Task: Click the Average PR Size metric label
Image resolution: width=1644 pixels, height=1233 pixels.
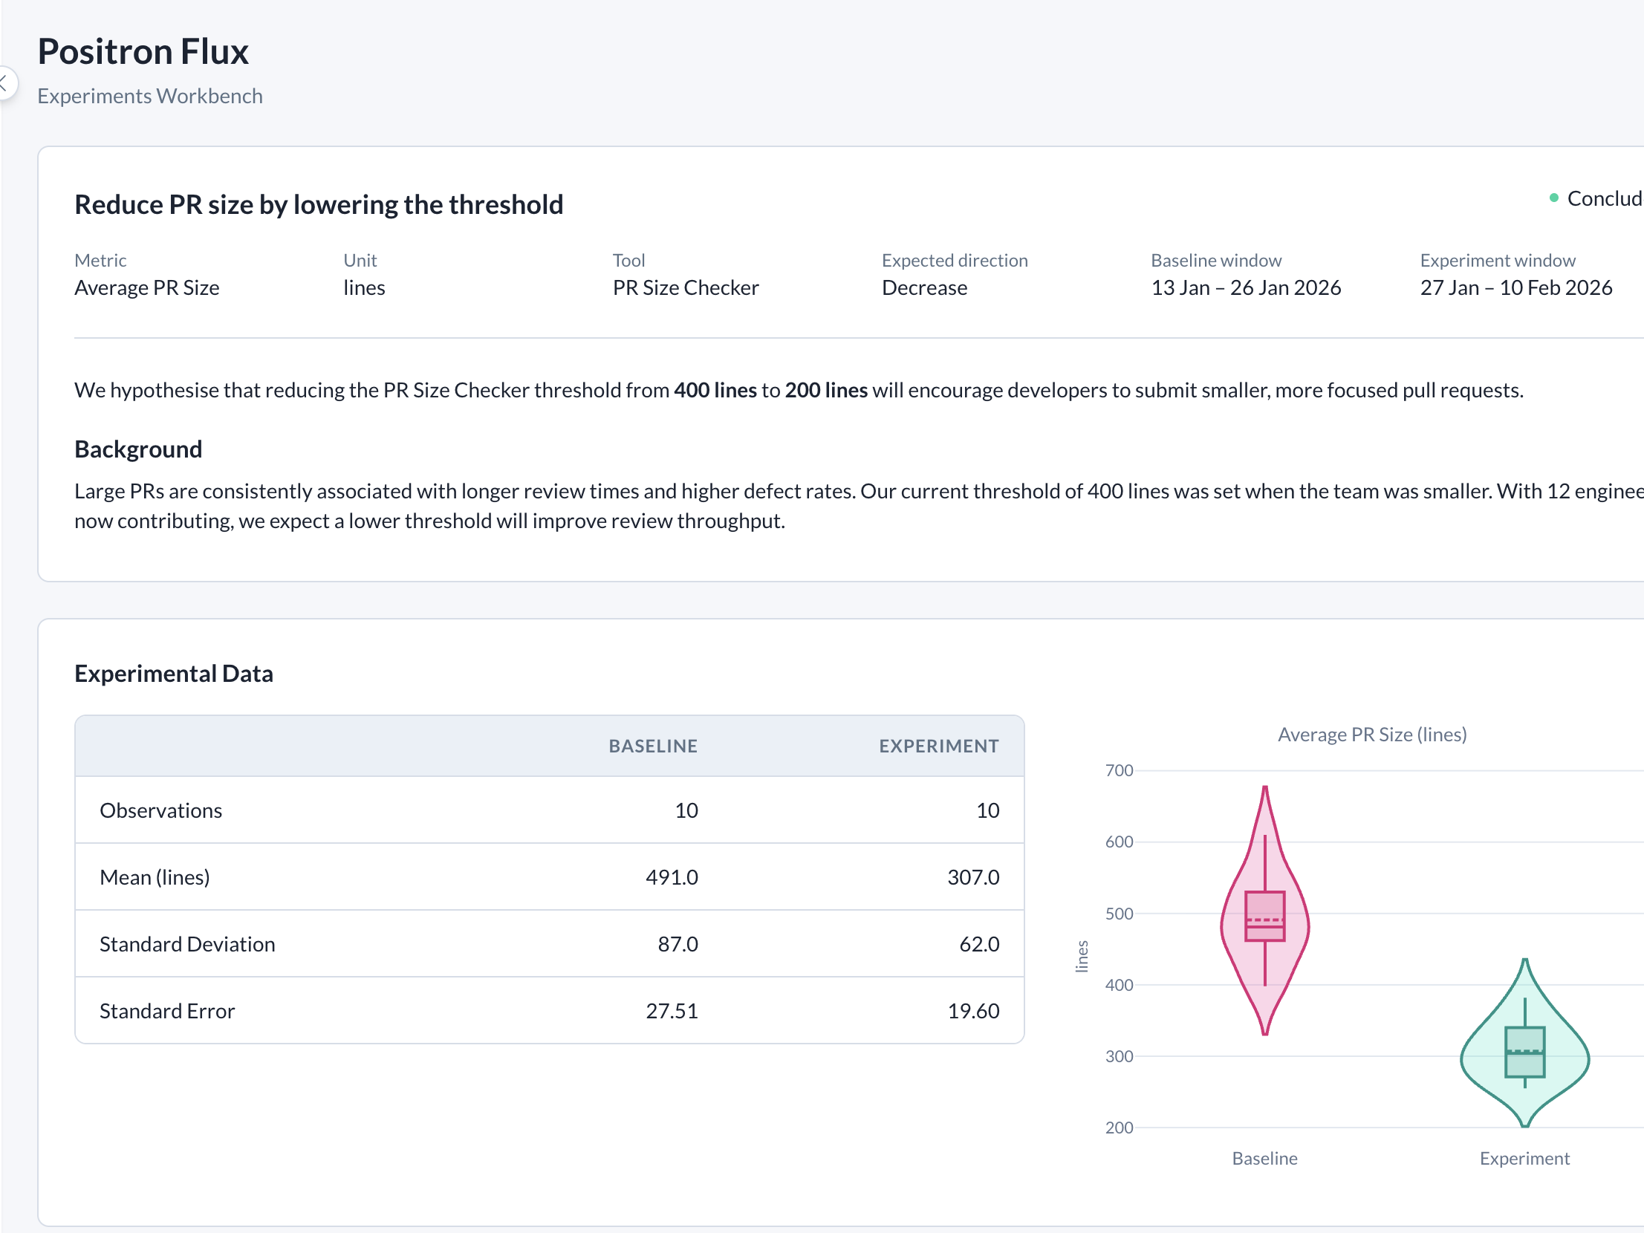Action: [146, 287]
